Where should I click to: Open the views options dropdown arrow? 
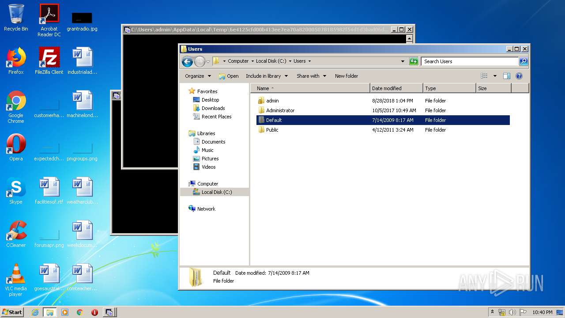[495, 76]
